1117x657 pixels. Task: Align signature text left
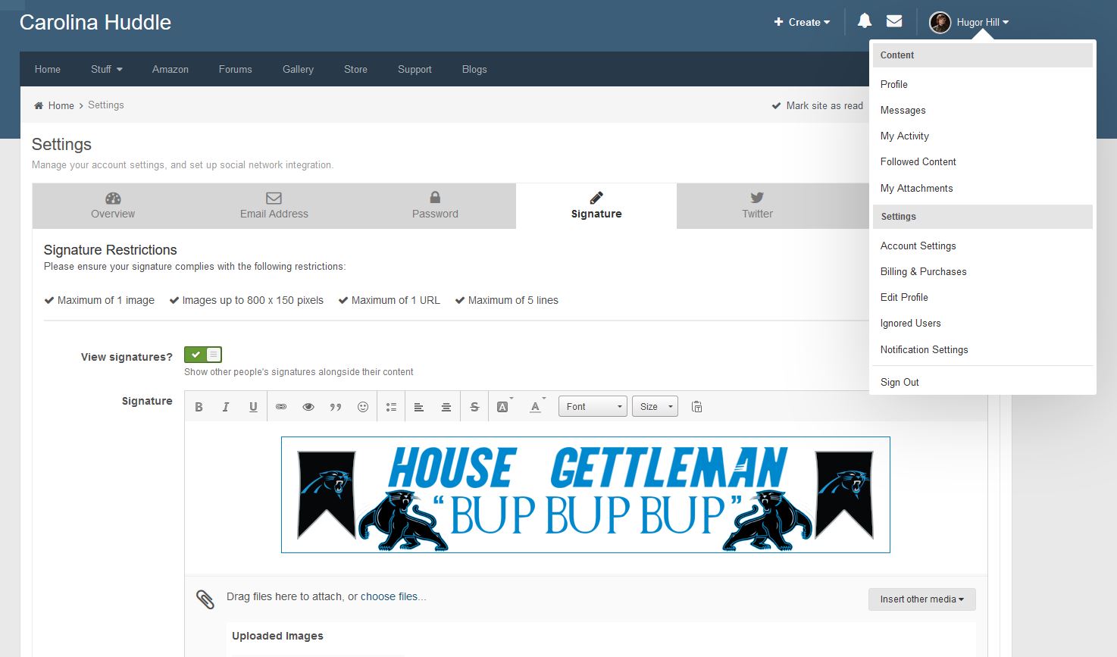(419, 407)
